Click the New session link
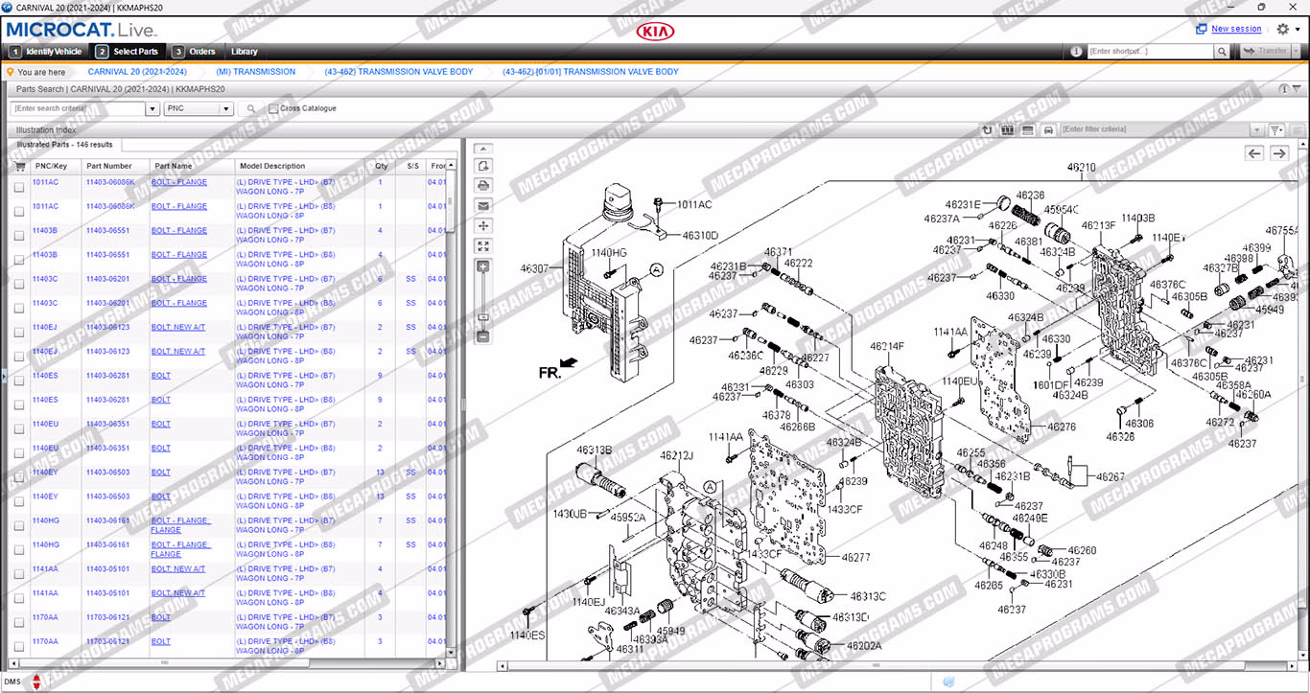Screen dimensions: 1310x693 click(x=1236, y=30)
